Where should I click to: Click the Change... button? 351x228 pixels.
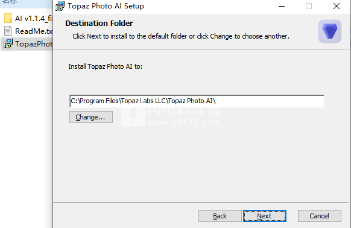coord(91,117)
